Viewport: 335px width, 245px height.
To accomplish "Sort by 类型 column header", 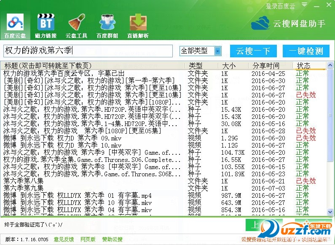I will [202, 66].
